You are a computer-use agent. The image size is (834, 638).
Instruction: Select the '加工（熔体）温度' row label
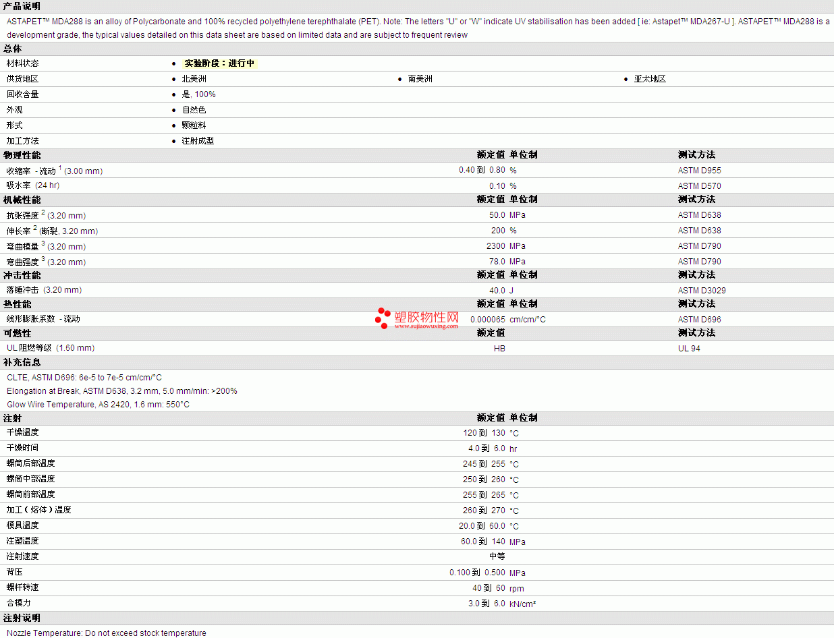[38, 510]
